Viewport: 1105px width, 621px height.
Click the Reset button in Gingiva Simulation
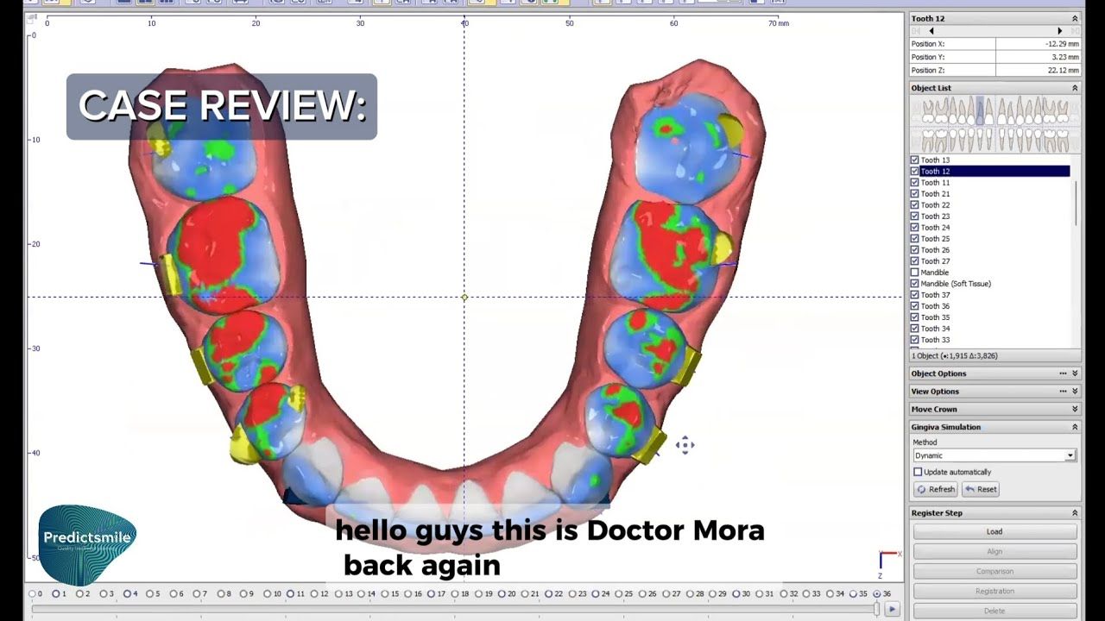click(x=981, y=489)
